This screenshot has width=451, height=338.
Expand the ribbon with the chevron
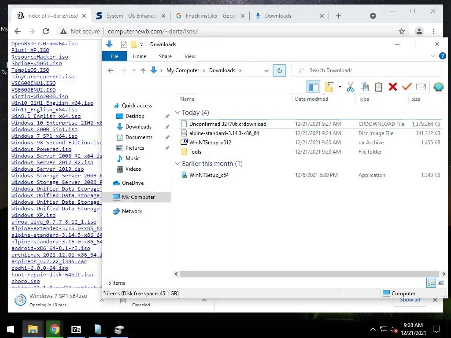[x=433, y=56]
